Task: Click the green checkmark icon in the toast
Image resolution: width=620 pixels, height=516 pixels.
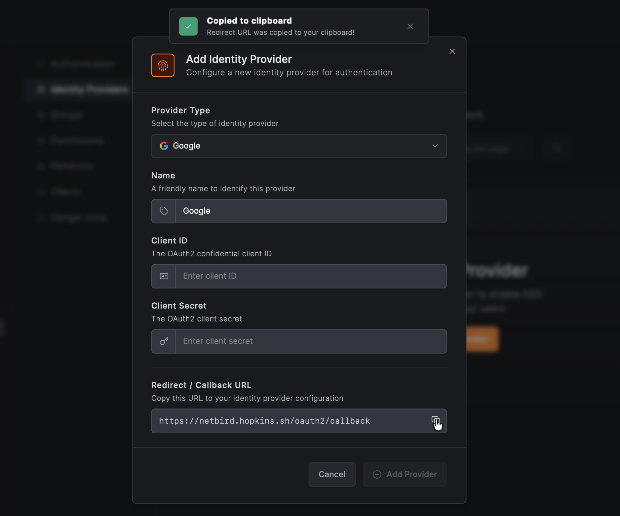Action: pos(188,26)
